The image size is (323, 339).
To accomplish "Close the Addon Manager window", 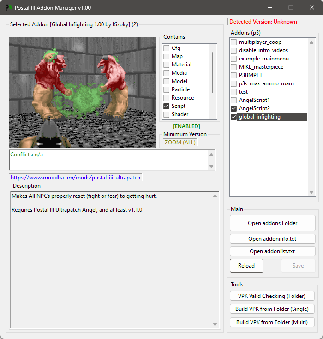I will point(312,7).
